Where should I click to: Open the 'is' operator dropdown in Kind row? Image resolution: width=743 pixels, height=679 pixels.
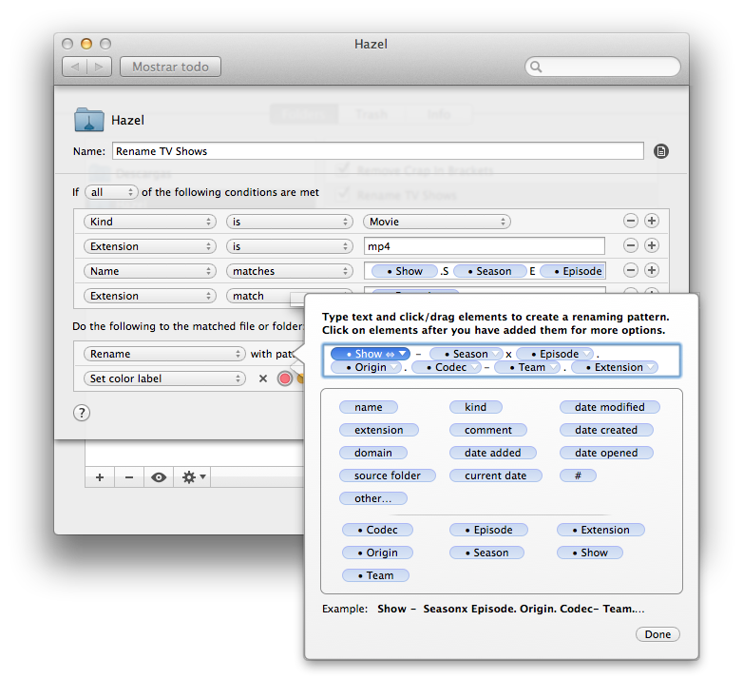click(x=290, y=222)
